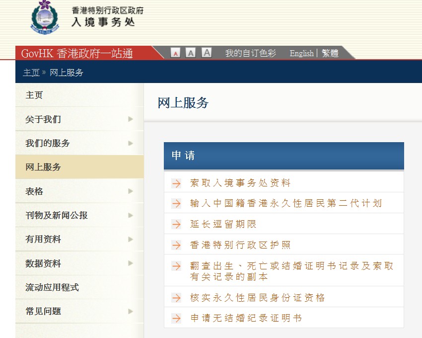Screen dimensions: 422x338
Task: Open 有用资料 sidebar item
Action: click(x=79, y=239)
